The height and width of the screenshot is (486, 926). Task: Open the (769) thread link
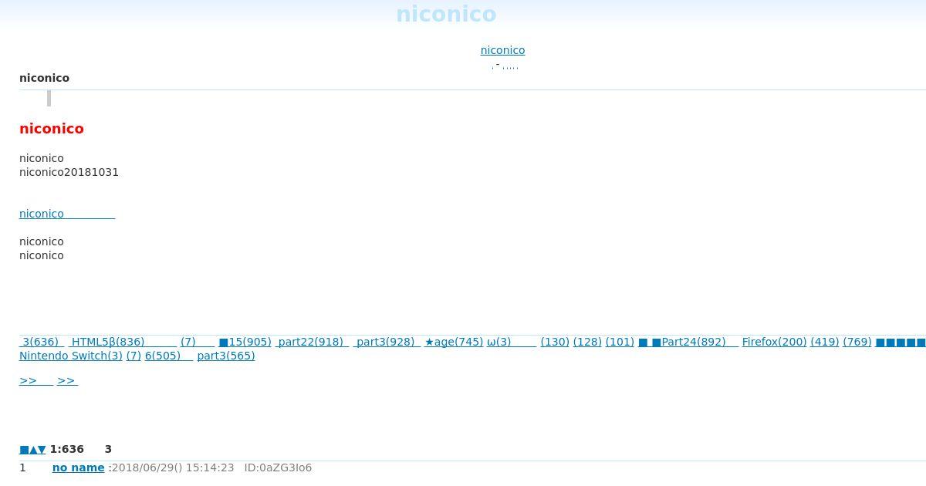point(857,342)
